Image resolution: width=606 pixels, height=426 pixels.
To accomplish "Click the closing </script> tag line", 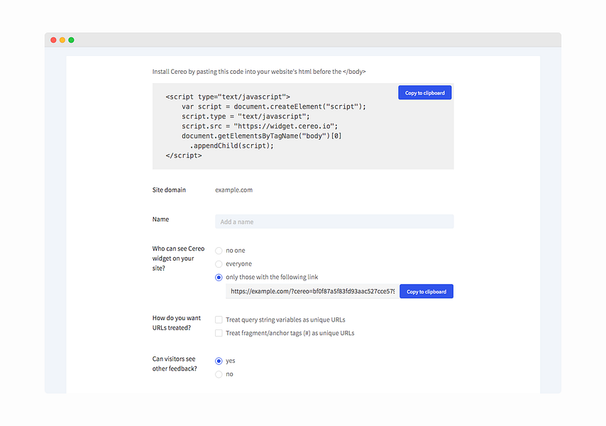I will (184, 155).
